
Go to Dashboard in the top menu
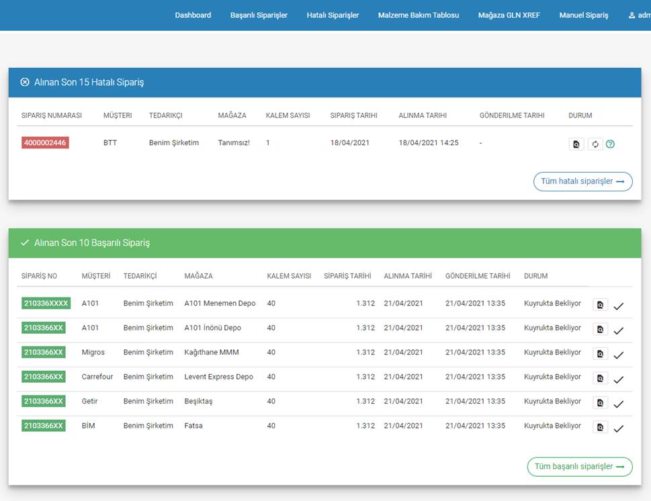coord(193,15)
